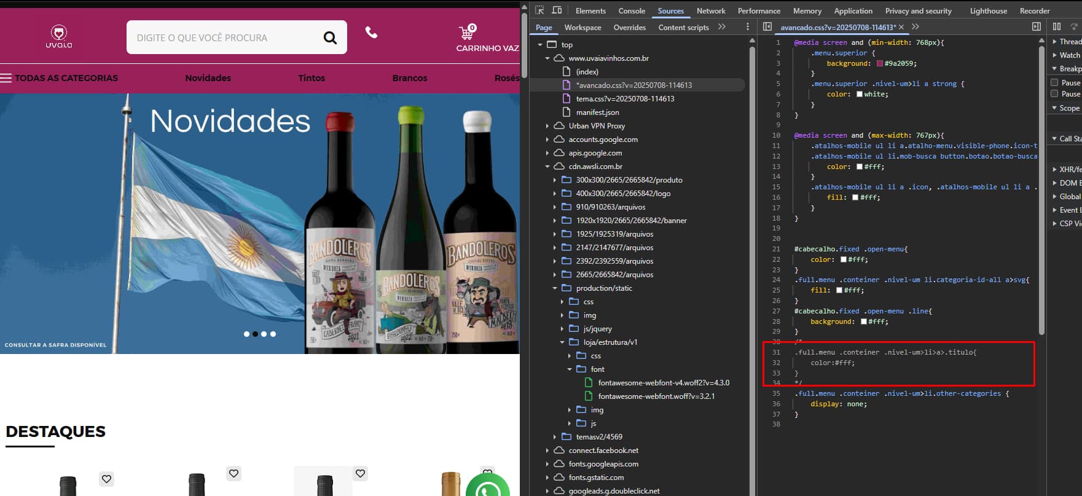Click the heart icon on the second product

233,473
